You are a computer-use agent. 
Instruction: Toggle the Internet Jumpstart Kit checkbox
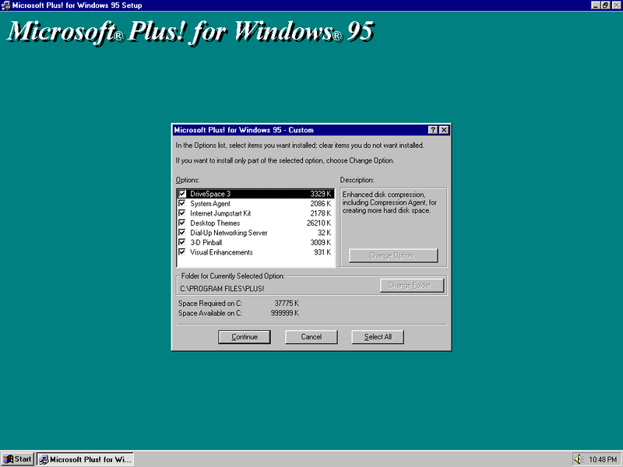[181, 212]
